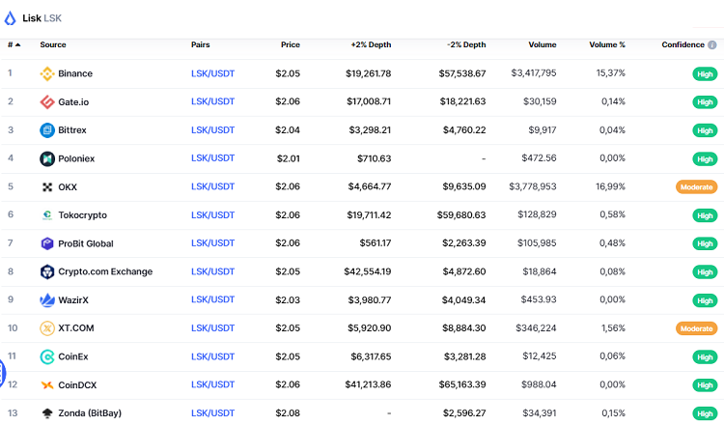Sort by Volume % column header
This screenshot has width=724, height=426.
click(x=607, y=45)
